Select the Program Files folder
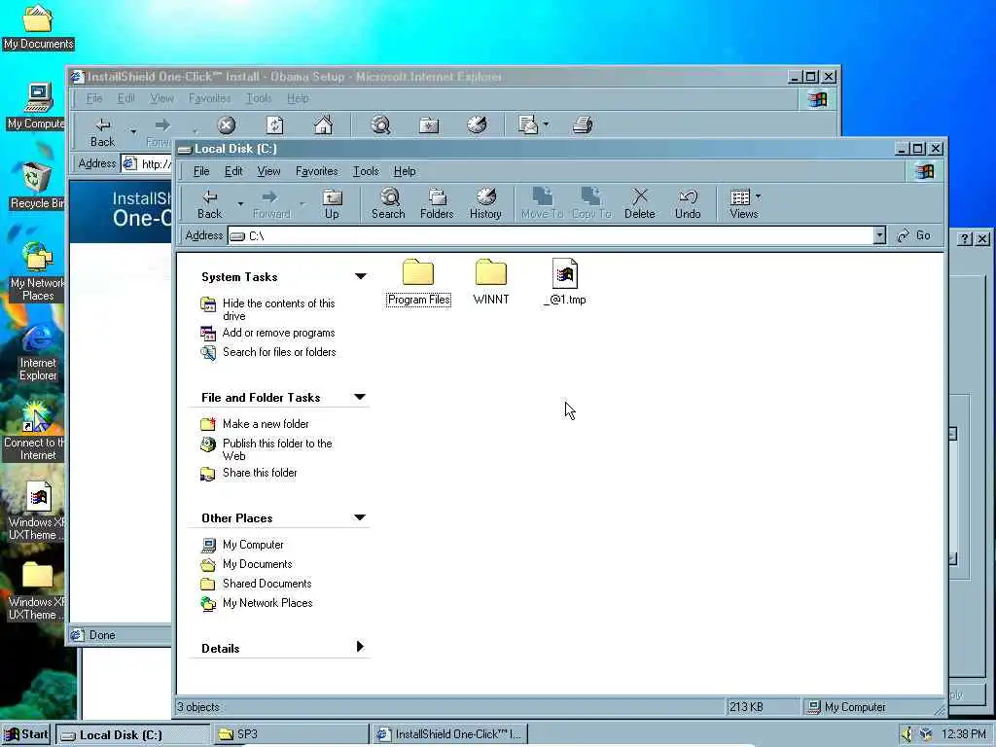 (418, 283)
